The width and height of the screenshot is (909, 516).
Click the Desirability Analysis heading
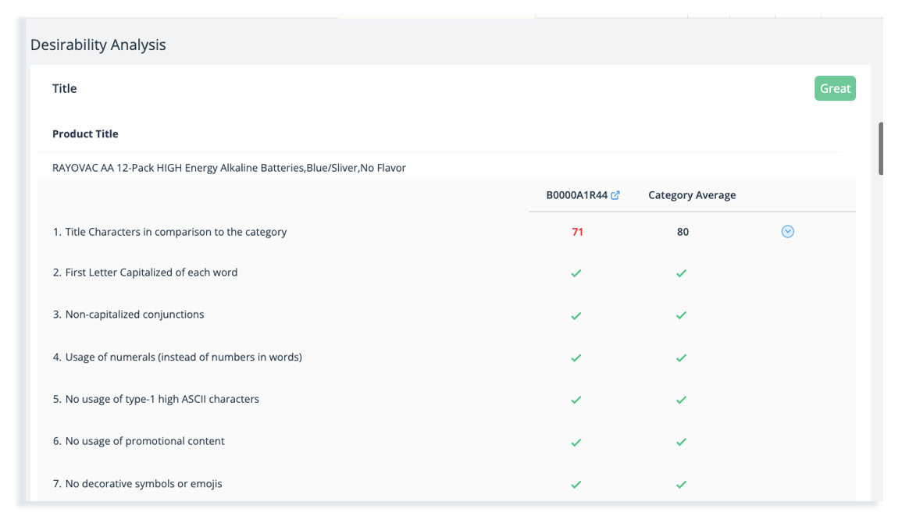[98, 44]
